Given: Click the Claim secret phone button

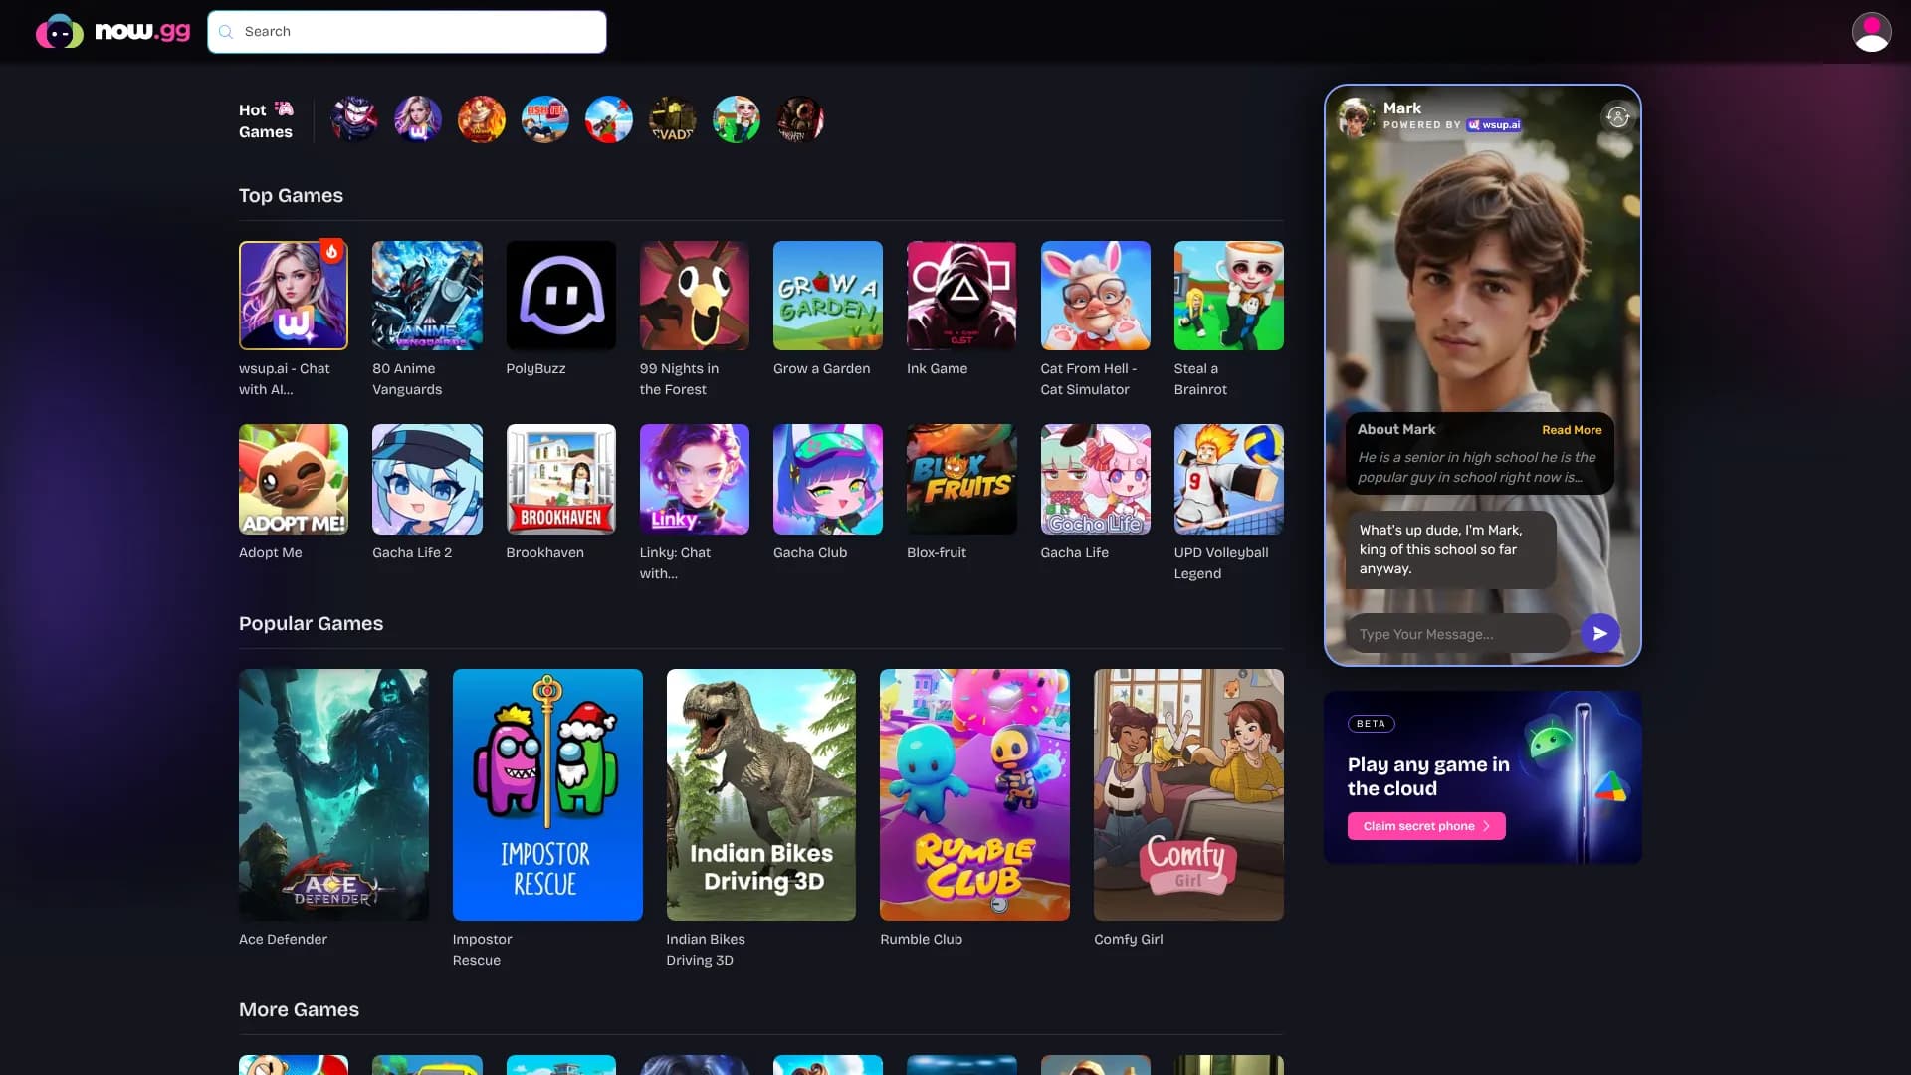Looking at the screenshot, I should pyautogui.click(x=1426, y=826).
